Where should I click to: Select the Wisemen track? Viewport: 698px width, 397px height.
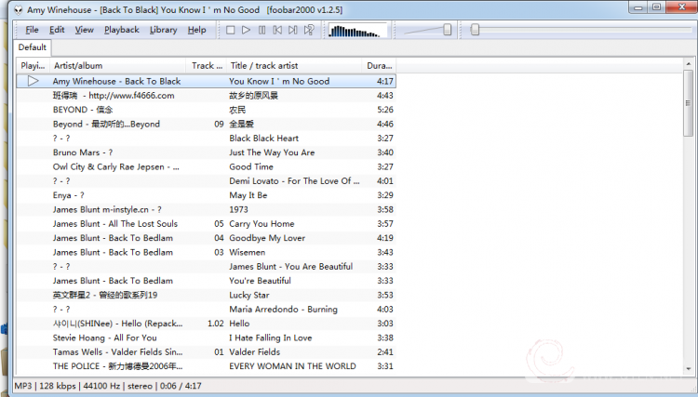click(206, 252)
